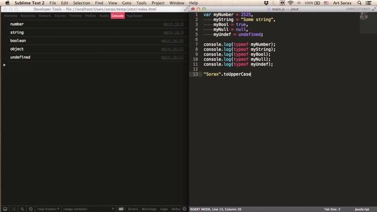Open the File menu
Image resolution: width=377 pixels, height=212 pixels.
click(x=52, y=3)
